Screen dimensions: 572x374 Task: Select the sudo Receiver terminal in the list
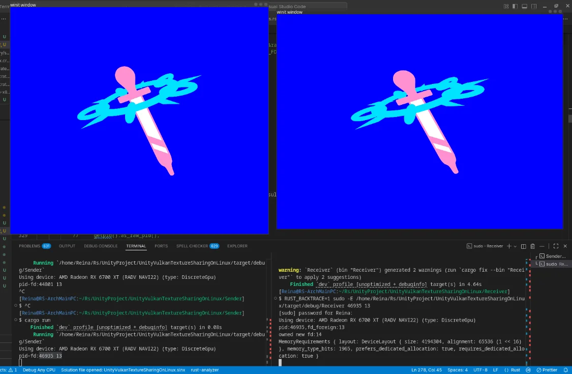click(x=552, y=264)
